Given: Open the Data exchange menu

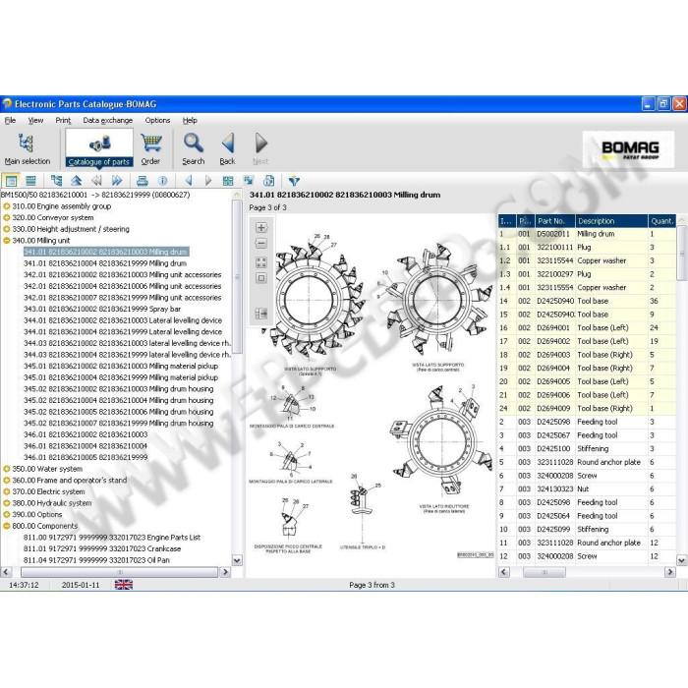Looking at the screenshot, I should (107, 120).
